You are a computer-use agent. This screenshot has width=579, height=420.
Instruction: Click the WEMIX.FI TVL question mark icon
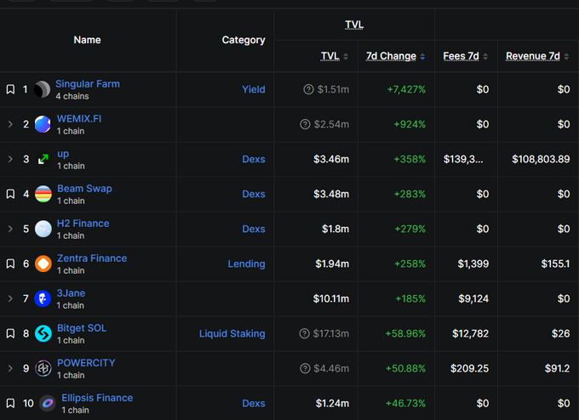305,124
